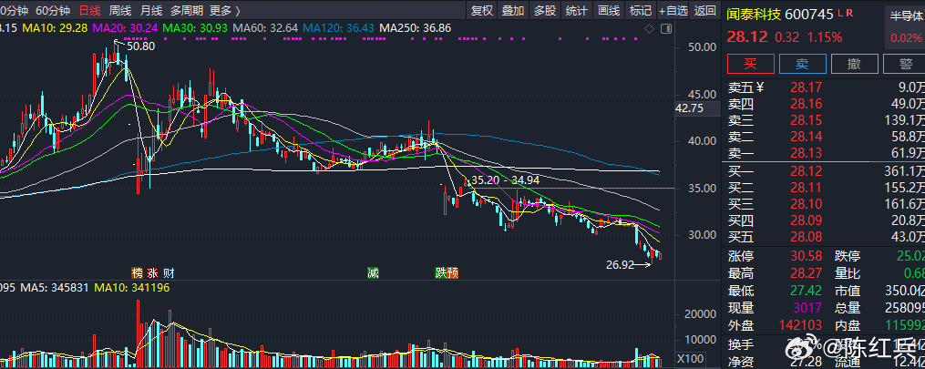
Task: Open the green 减 event marker
Action: (x=373, y=273)
